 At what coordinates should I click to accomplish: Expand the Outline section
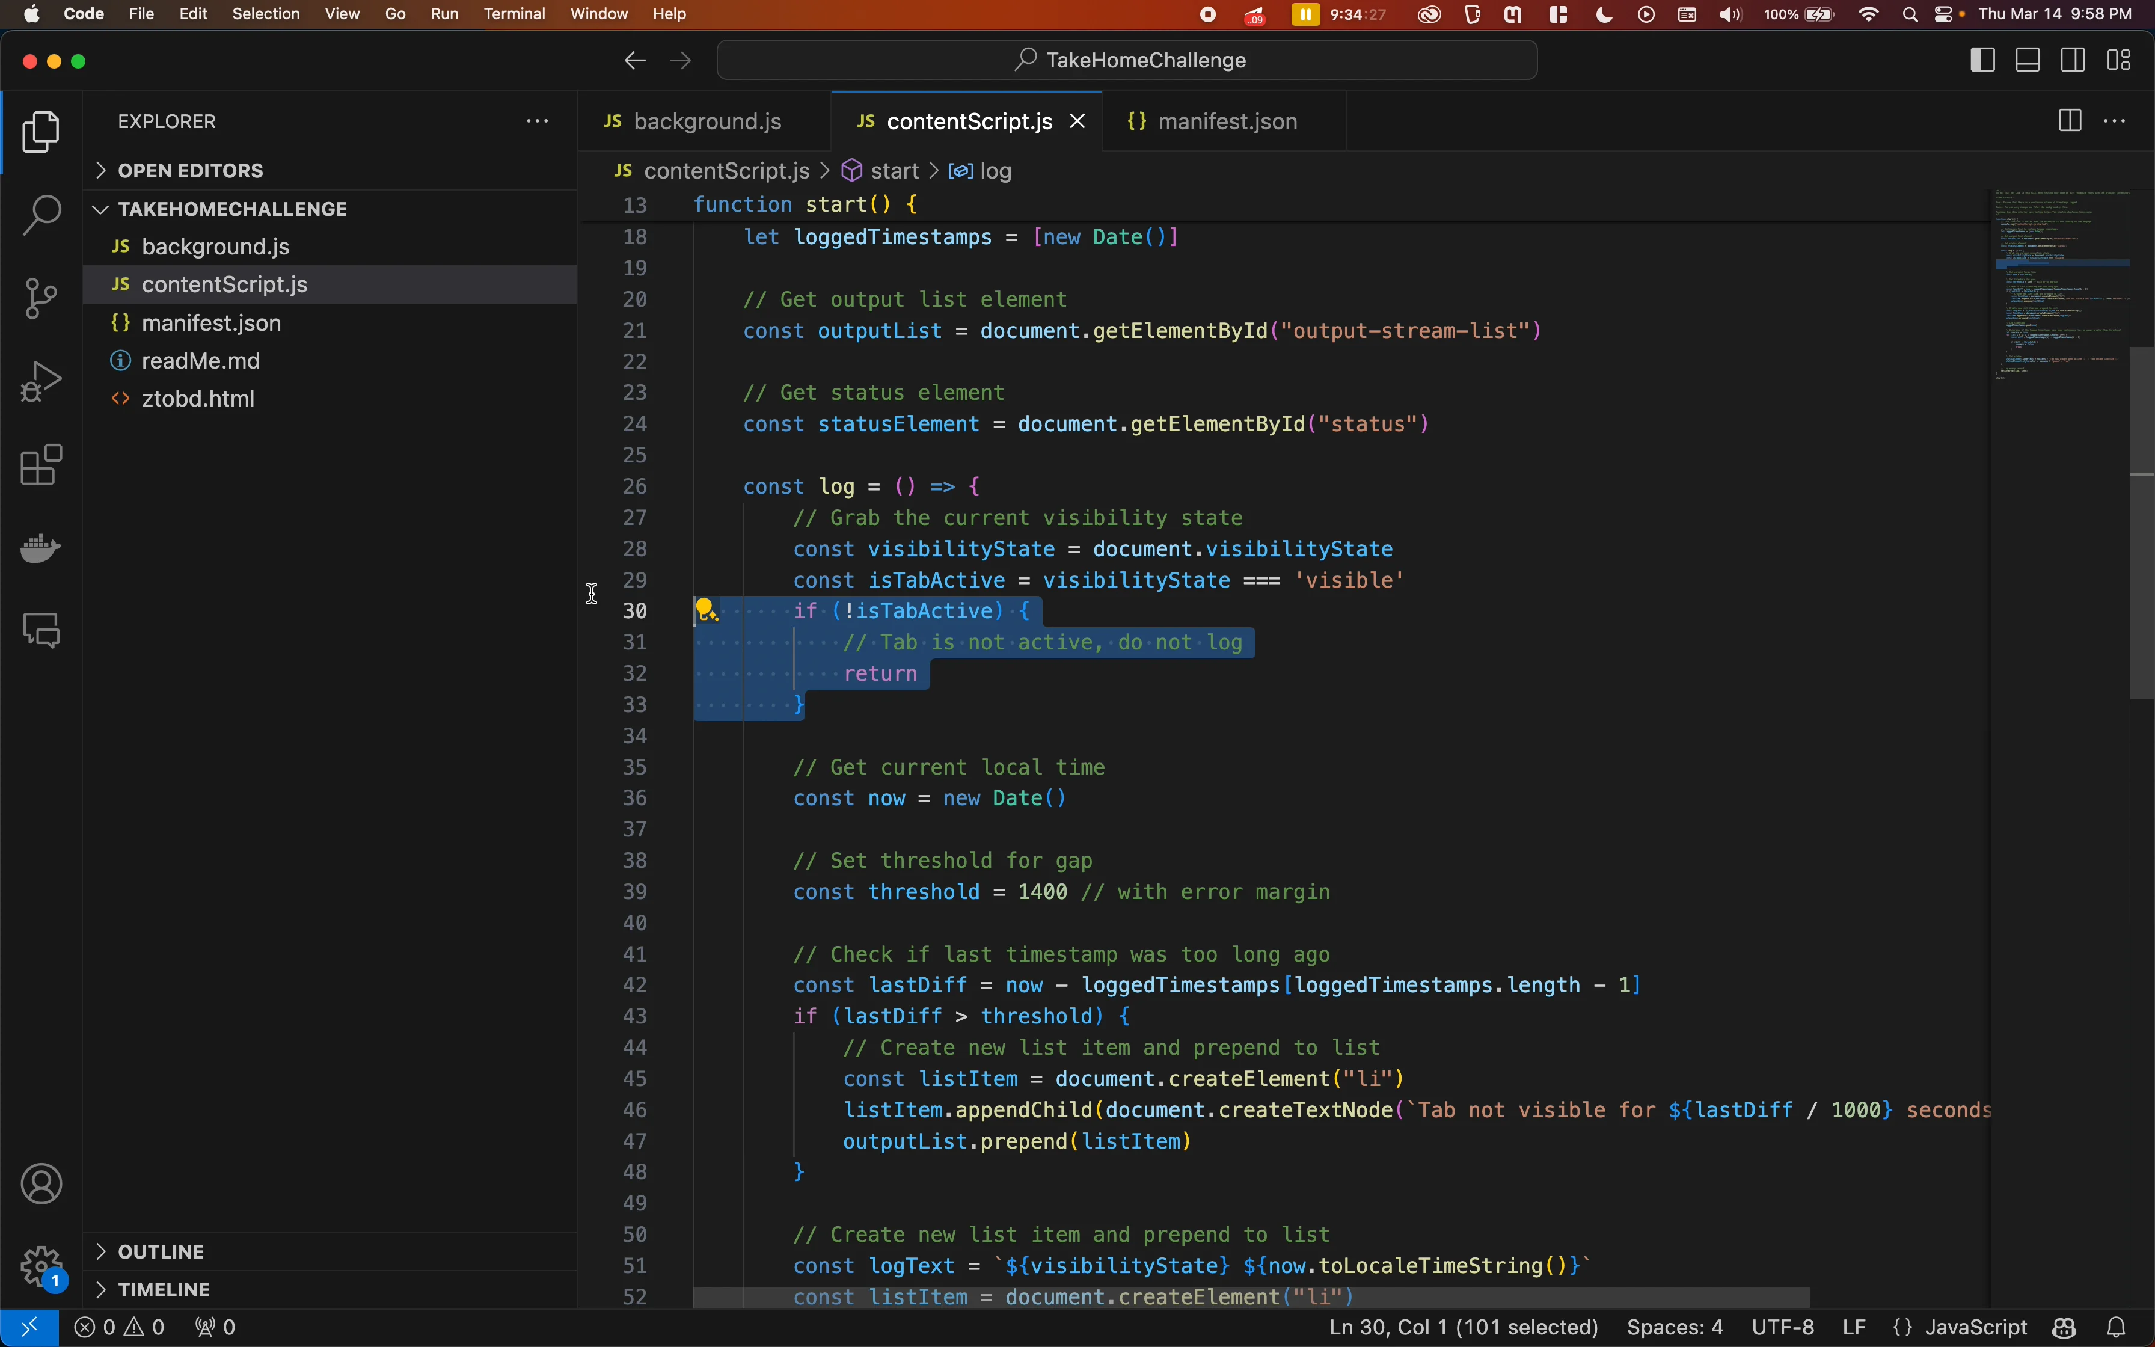point(330,1251)
